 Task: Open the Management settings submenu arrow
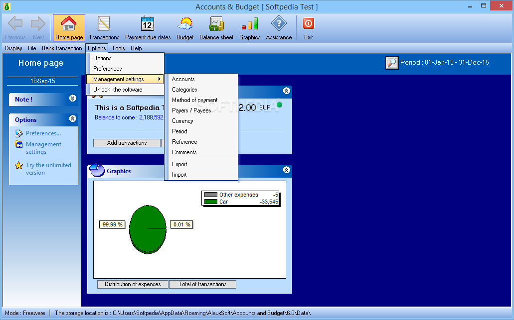click(x=160, y=79)
